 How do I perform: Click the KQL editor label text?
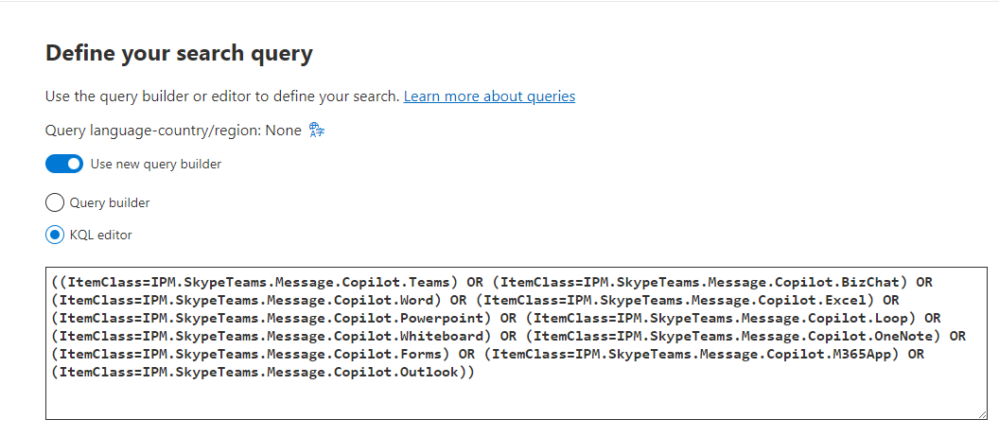pyautogui.click(x=102, y=235)
